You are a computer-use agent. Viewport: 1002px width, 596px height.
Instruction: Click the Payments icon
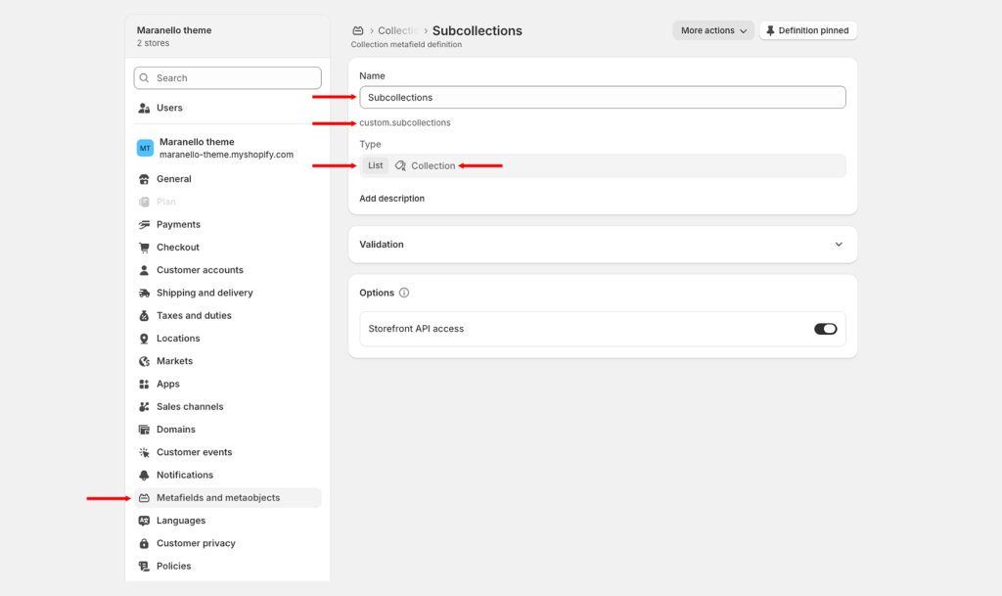144,225
